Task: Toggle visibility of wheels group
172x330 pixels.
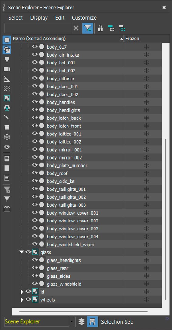Action: click(x=28, y=299)
